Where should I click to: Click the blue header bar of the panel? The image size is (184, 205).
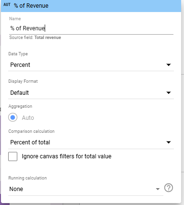tap(91, 6)
